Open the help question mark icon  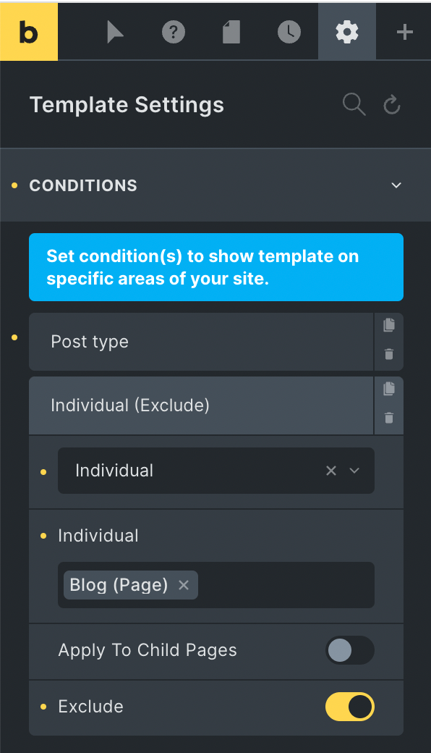[173, 31]
